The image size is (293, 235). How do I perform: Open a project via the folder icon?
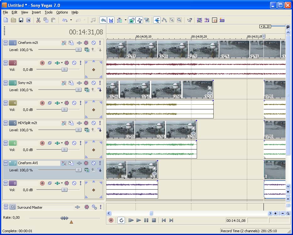pyautogui.click(x=13, y=20)
